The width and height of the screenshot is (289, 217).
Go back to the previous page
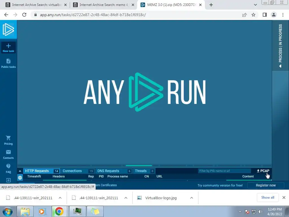6,15
